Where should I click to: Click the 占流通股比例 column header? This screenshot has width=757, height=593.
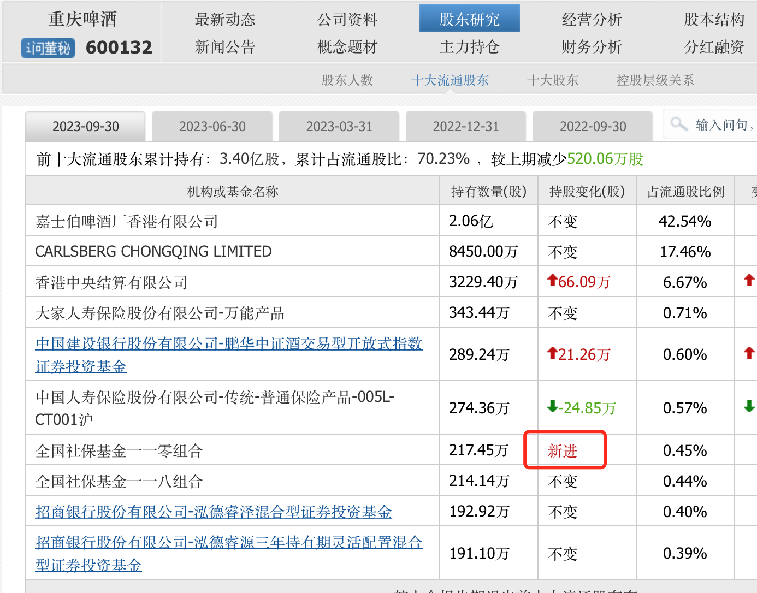(x=685, y=192)
